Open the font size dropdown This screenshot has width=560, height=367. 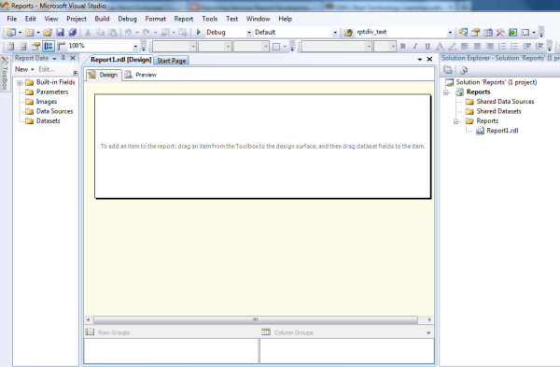point(393,47)
